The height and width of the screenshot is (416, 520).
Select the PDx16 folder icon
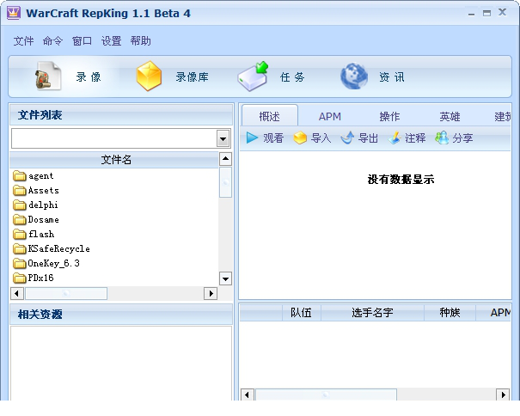tap(20, 278)
